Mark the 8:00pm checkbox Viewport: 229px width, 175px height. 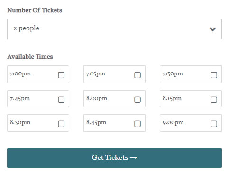click(137, 100)
